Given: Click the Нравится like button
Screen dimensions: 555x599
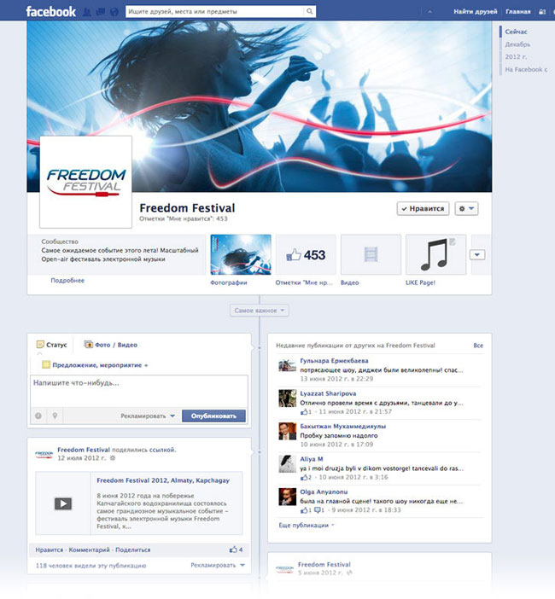Looking at the screenshot, I should [424, 208].
